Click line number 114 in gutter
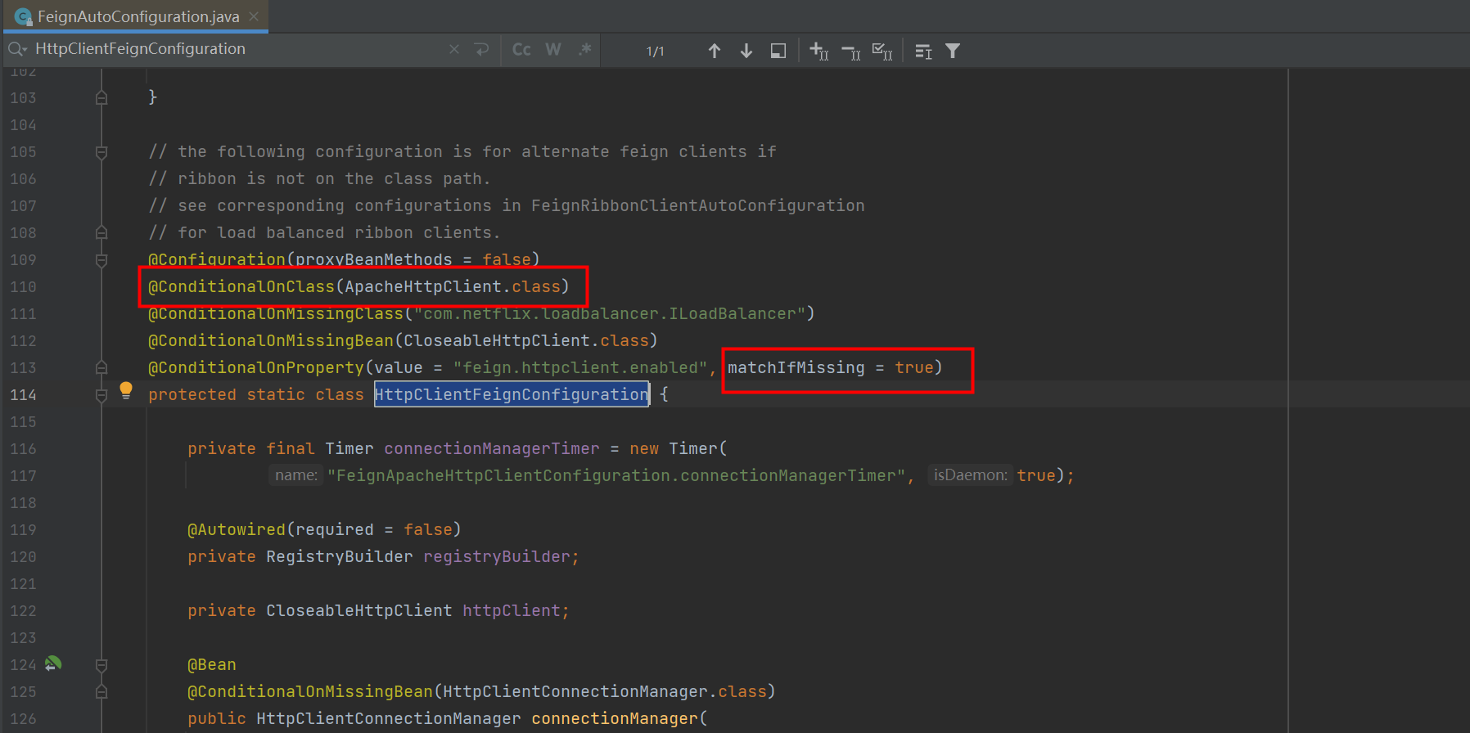The height and width of the screenshot is (733, 1470). click(x=23, y=395)
